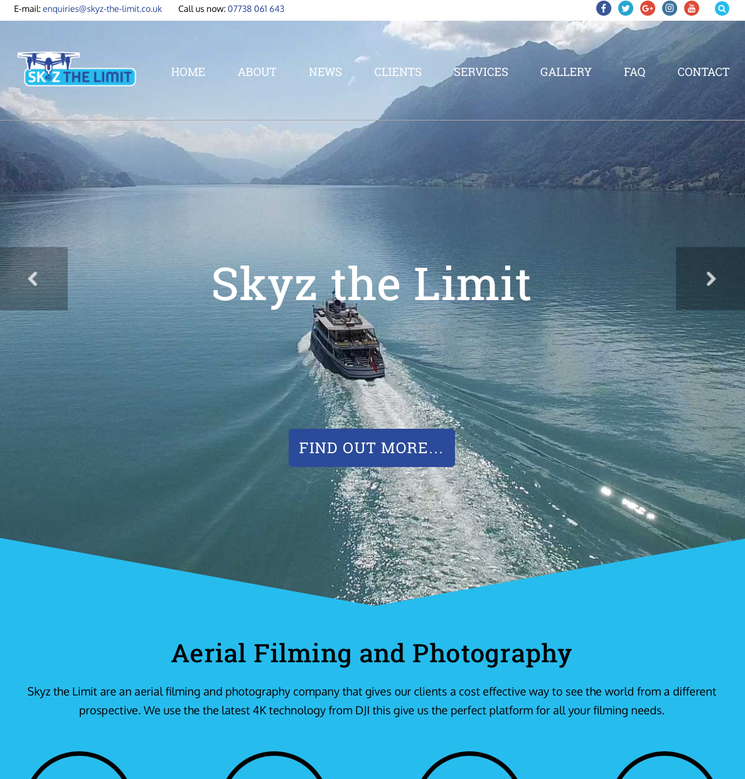
Task: Open the Home menu item
Action: pos(188,72)
